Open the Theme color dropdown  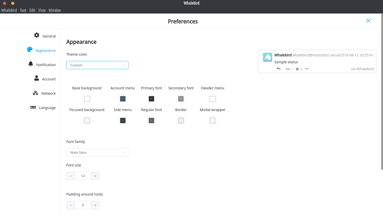pos(97,65)
